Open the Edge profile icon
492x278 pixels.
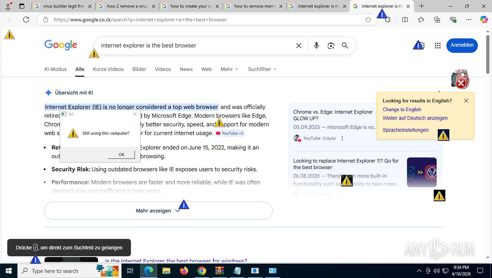[x=8, y=6]
